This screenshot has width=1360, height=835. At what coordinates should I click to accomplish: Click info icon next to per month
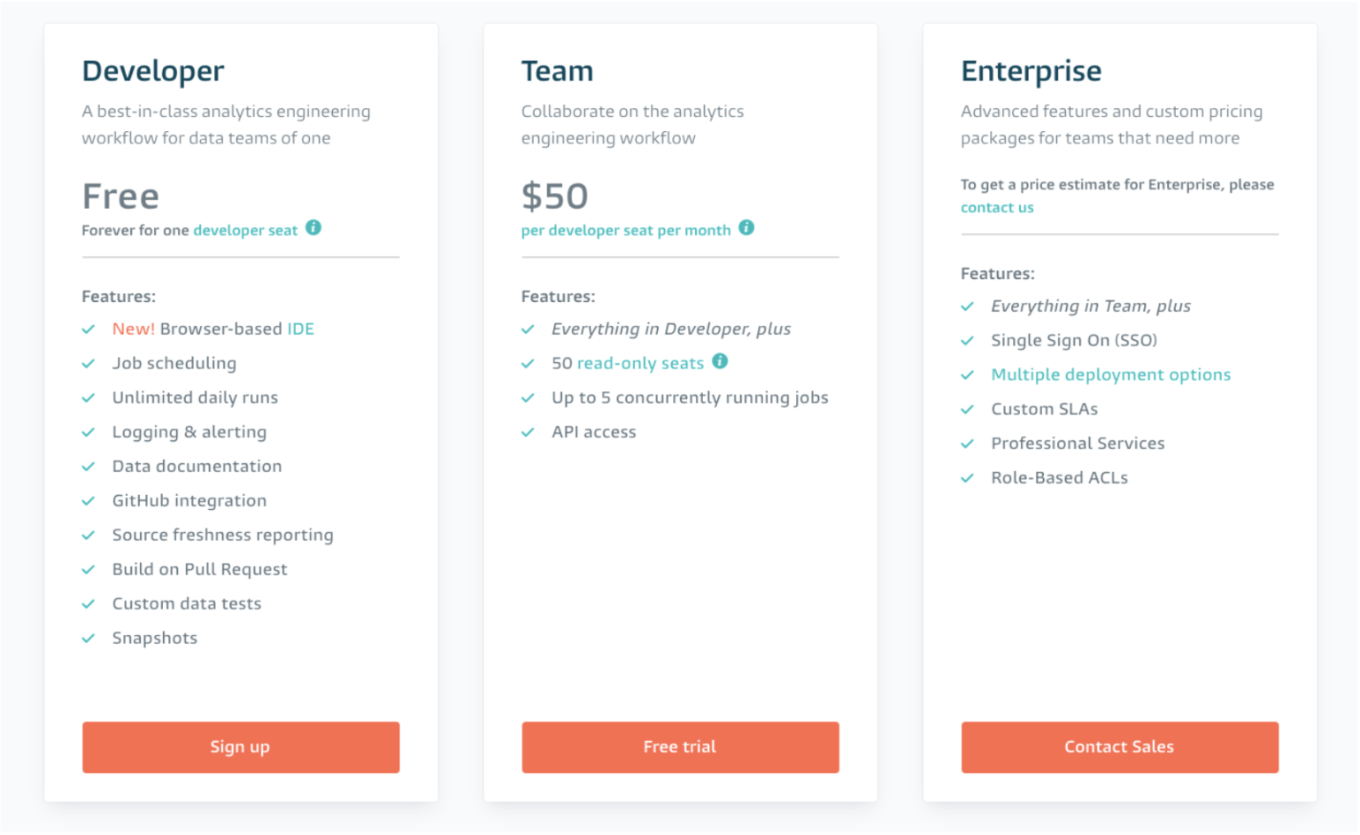746,228
